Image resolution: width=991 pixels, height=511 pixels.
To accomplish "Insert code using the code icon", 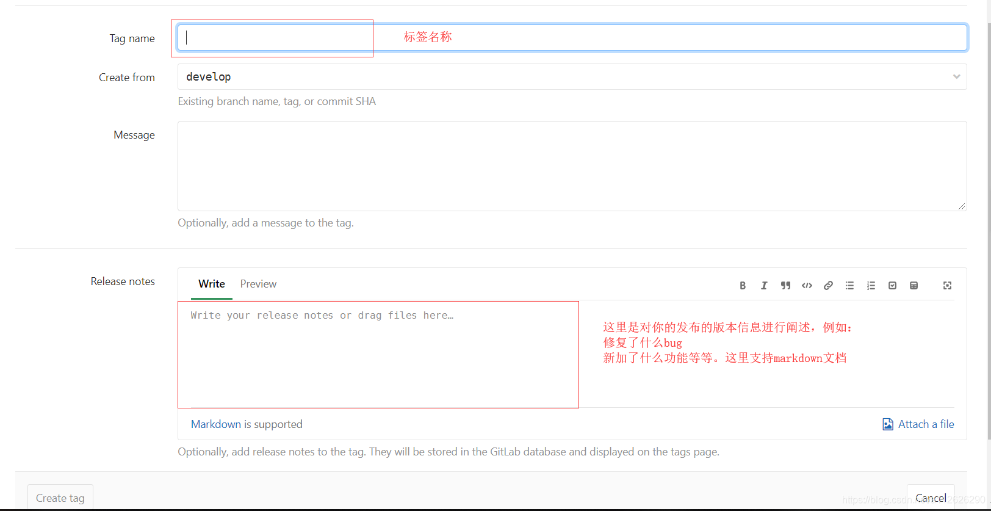I will pos(807,285).
